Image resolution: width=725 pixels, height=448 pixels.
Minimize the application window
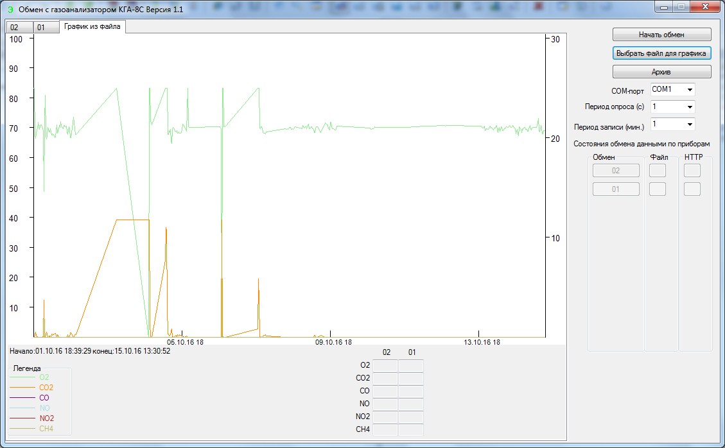(x=665, y=7)
